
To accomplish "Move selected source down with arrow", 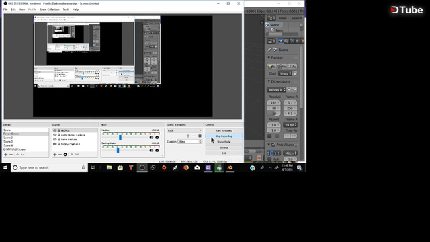I will pos(77,155).
